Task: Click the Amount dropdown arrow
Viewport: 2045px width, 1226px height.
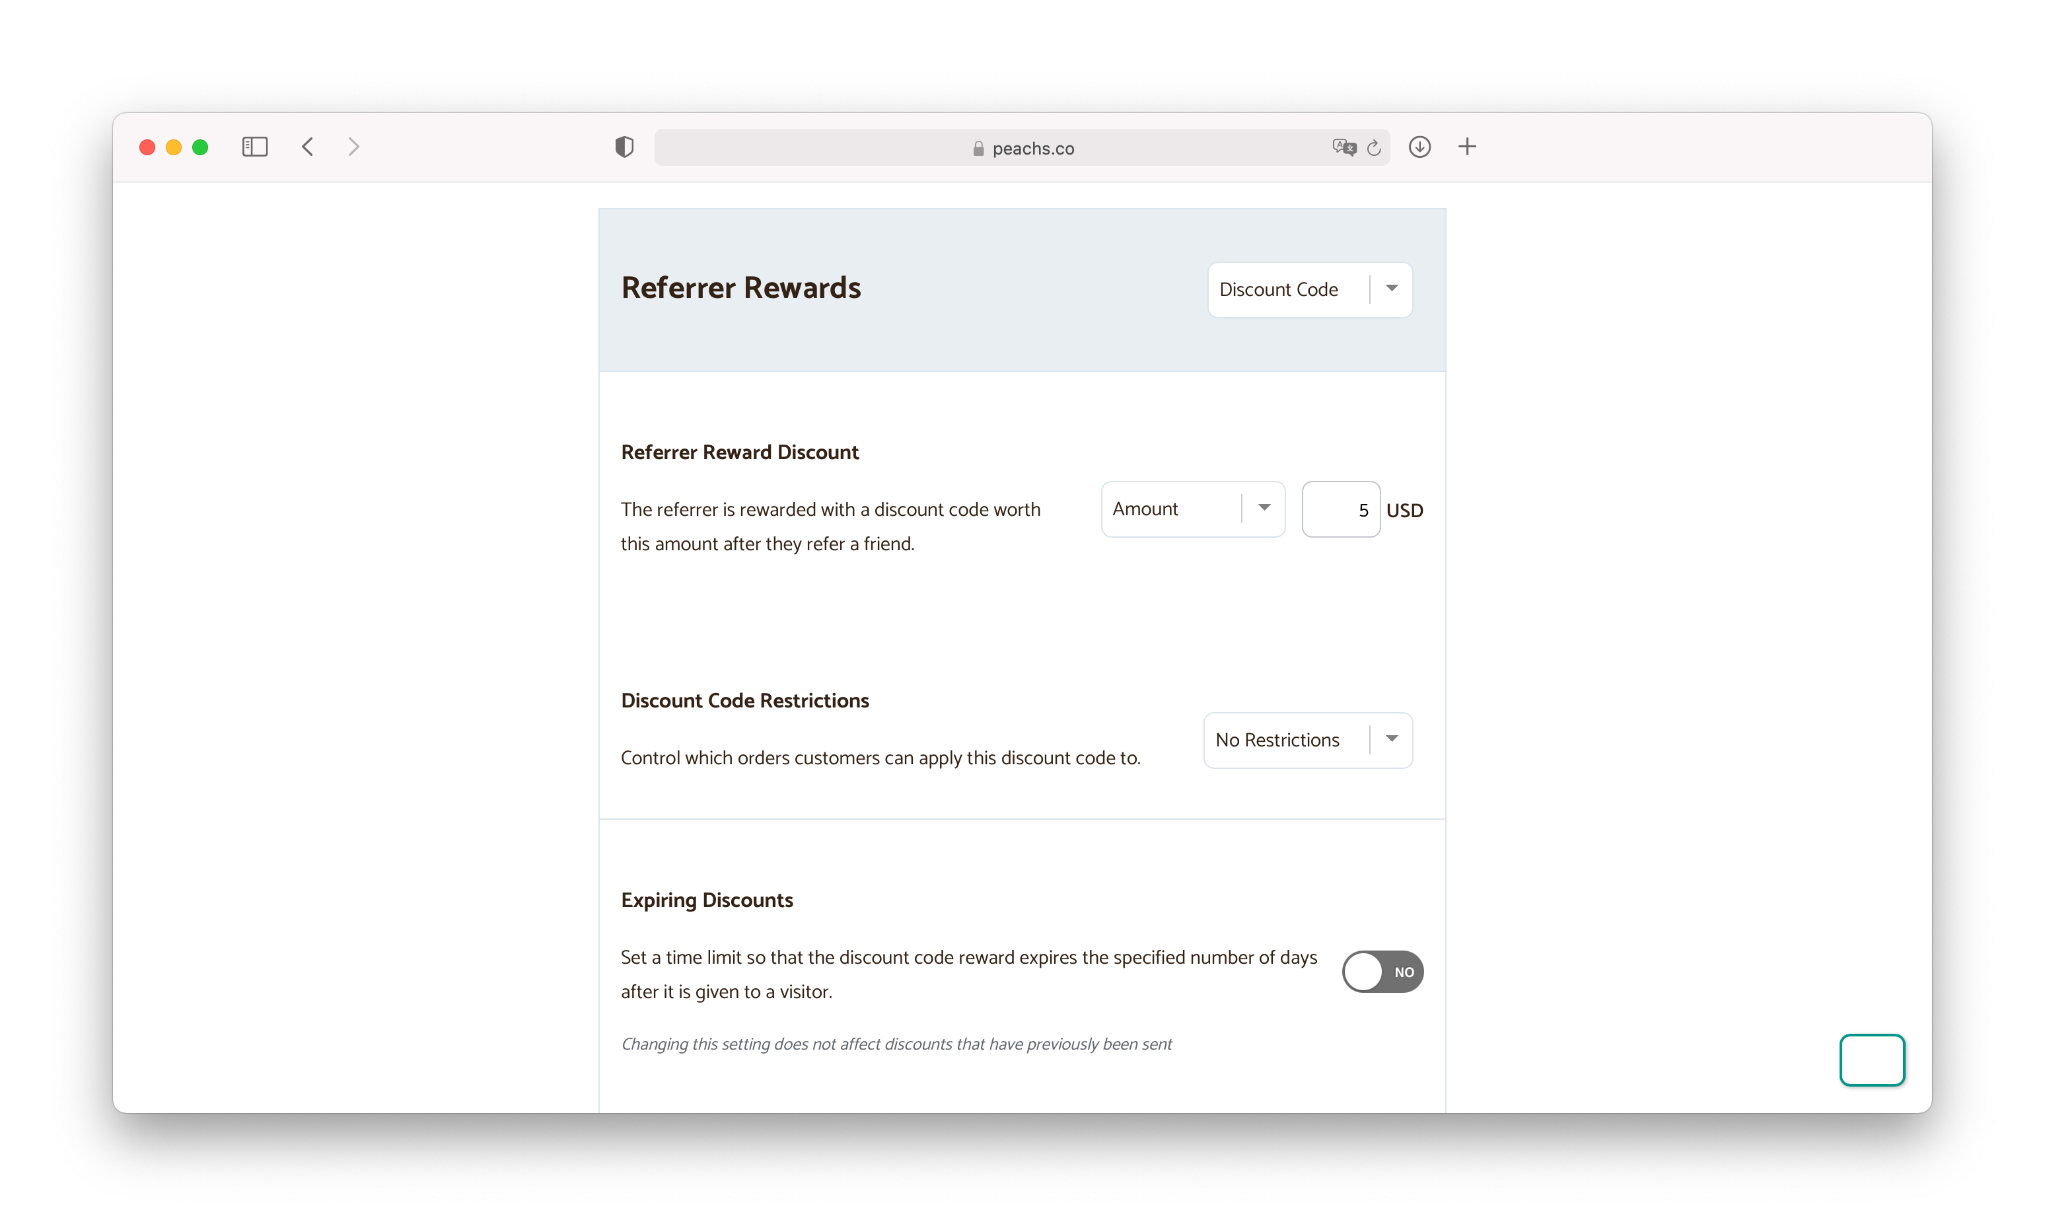Action: click(1264, 508)
